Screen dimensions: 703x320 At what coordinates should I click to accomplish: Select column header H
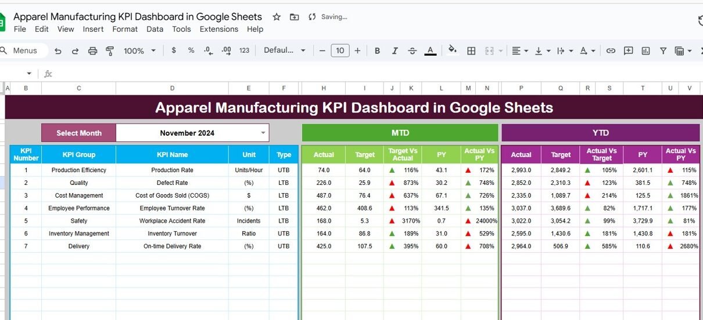coord(324,88)
